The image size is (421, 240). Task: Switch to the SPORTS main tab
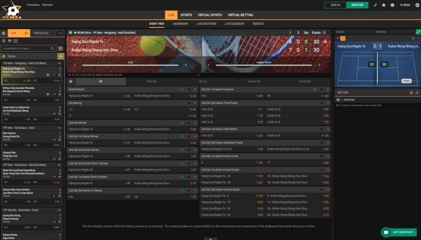pos(186,15)
